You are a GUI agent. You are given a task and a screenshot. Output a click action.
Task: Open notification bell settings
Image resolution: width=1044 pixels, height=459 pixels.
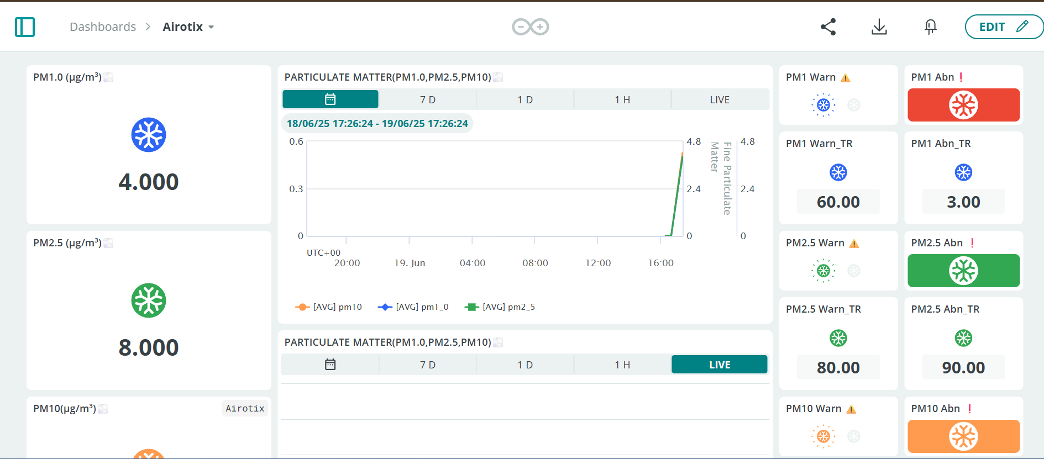931,27
